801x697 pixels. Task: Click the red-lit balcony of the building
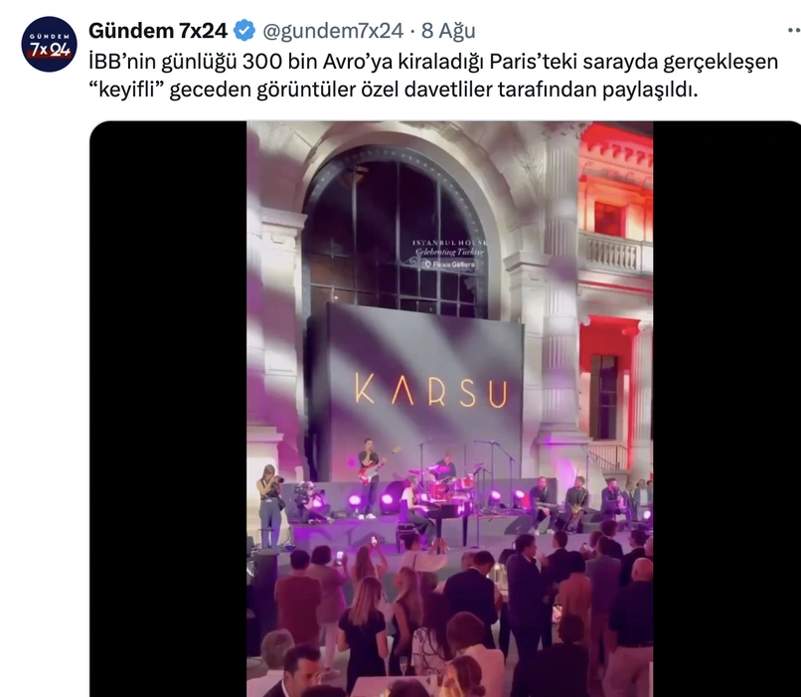tap(615, 252)
